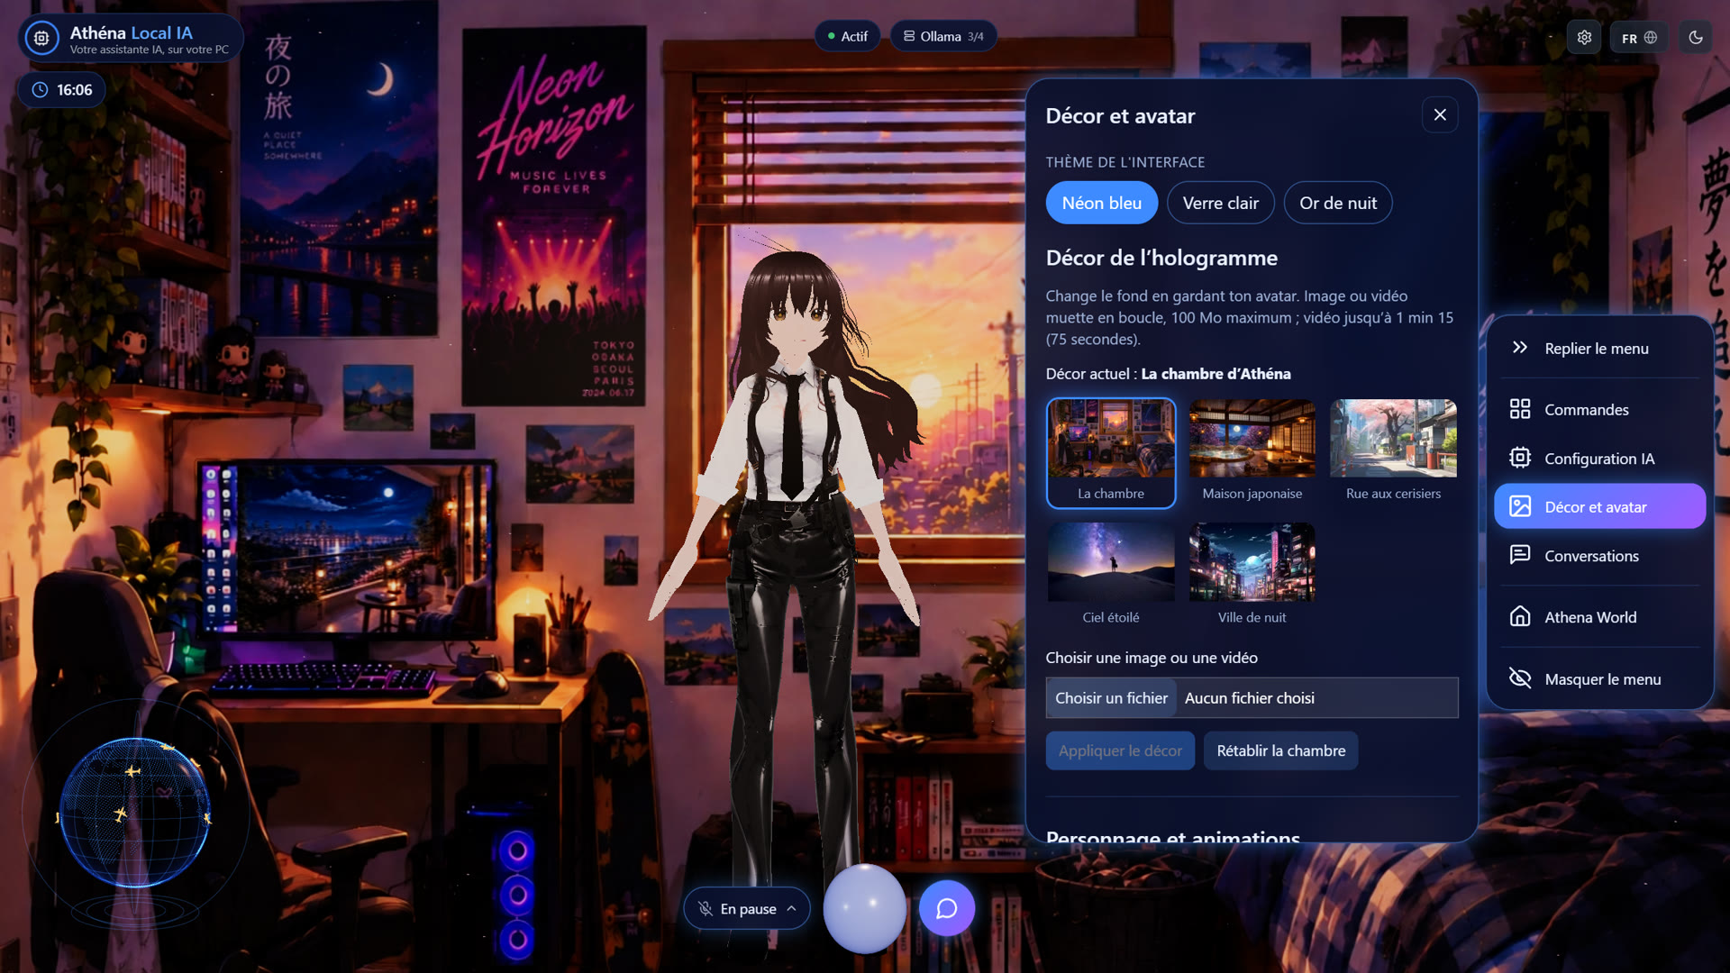Open the Conversations menu entry
Screen dimensions: 1730x973
click(x=1599, y=555)
